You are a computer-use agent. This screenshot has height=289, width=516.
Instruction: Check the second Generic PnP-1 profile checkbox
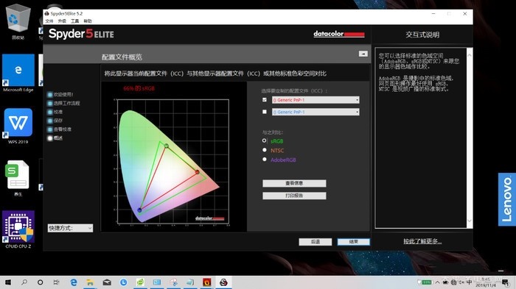265,112
